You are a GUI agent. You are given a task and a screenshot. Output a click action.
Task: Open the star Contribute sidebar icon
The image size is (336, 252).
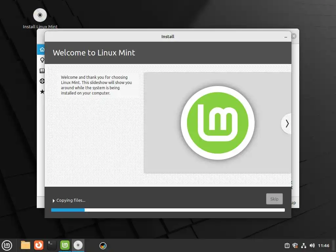(x=42, y=92)
